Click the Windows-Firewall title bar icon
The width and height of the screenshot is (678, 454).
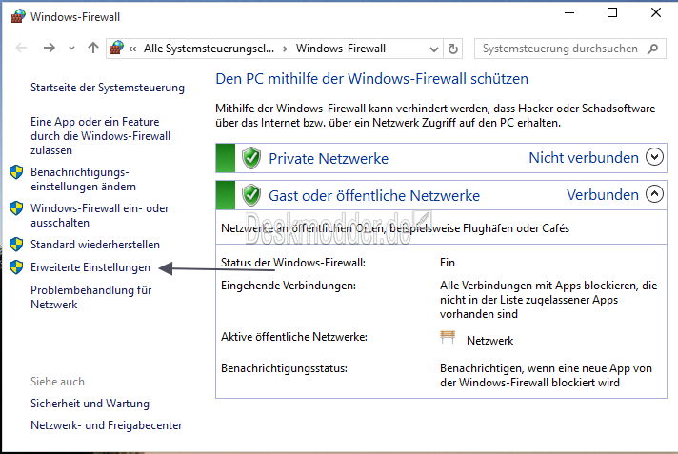18,16
